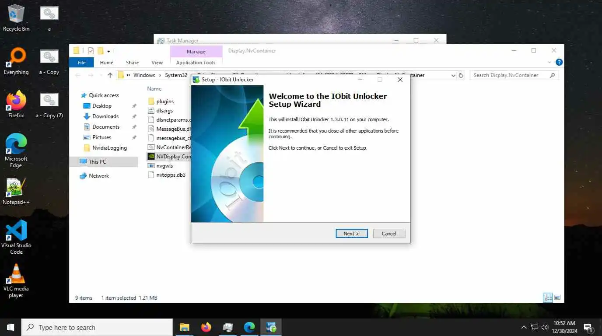Open the File Explorer Help icon
The image size is (602, 336).
[x=559, y=63]
